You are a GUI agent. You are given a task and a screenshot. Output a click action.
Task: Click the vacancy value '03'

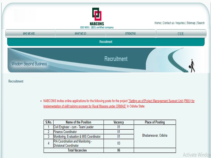pos(119,144)
